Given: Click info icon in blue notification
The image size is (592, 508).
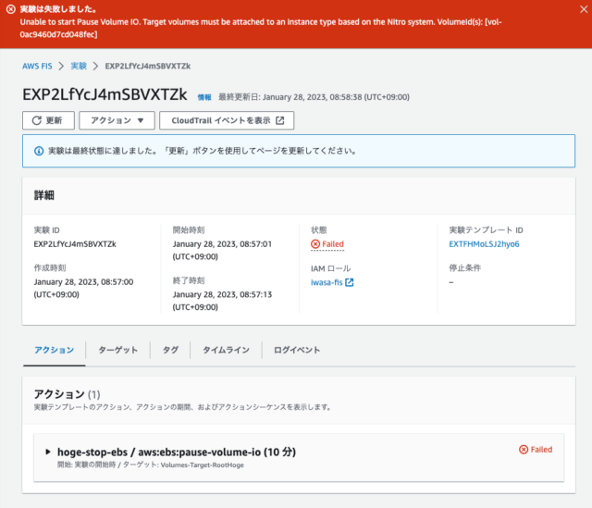Looking at the screenshot, I should [x=39, y=151].
